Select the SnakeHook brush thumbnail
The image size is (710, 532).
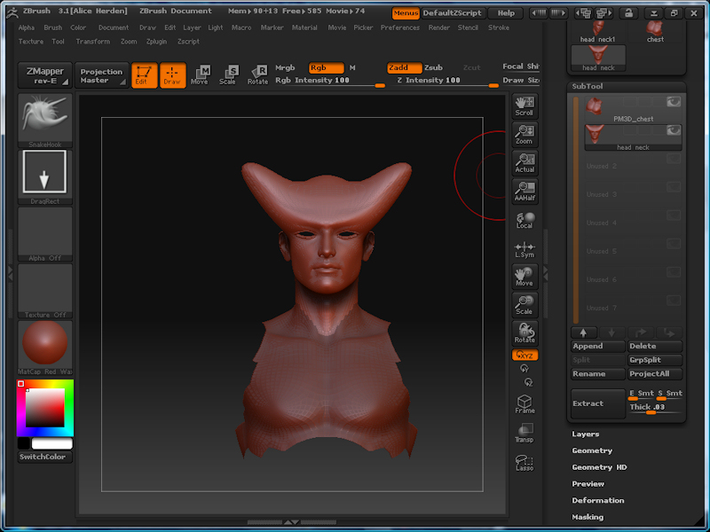pyautogui.click(x=45, y=120)
